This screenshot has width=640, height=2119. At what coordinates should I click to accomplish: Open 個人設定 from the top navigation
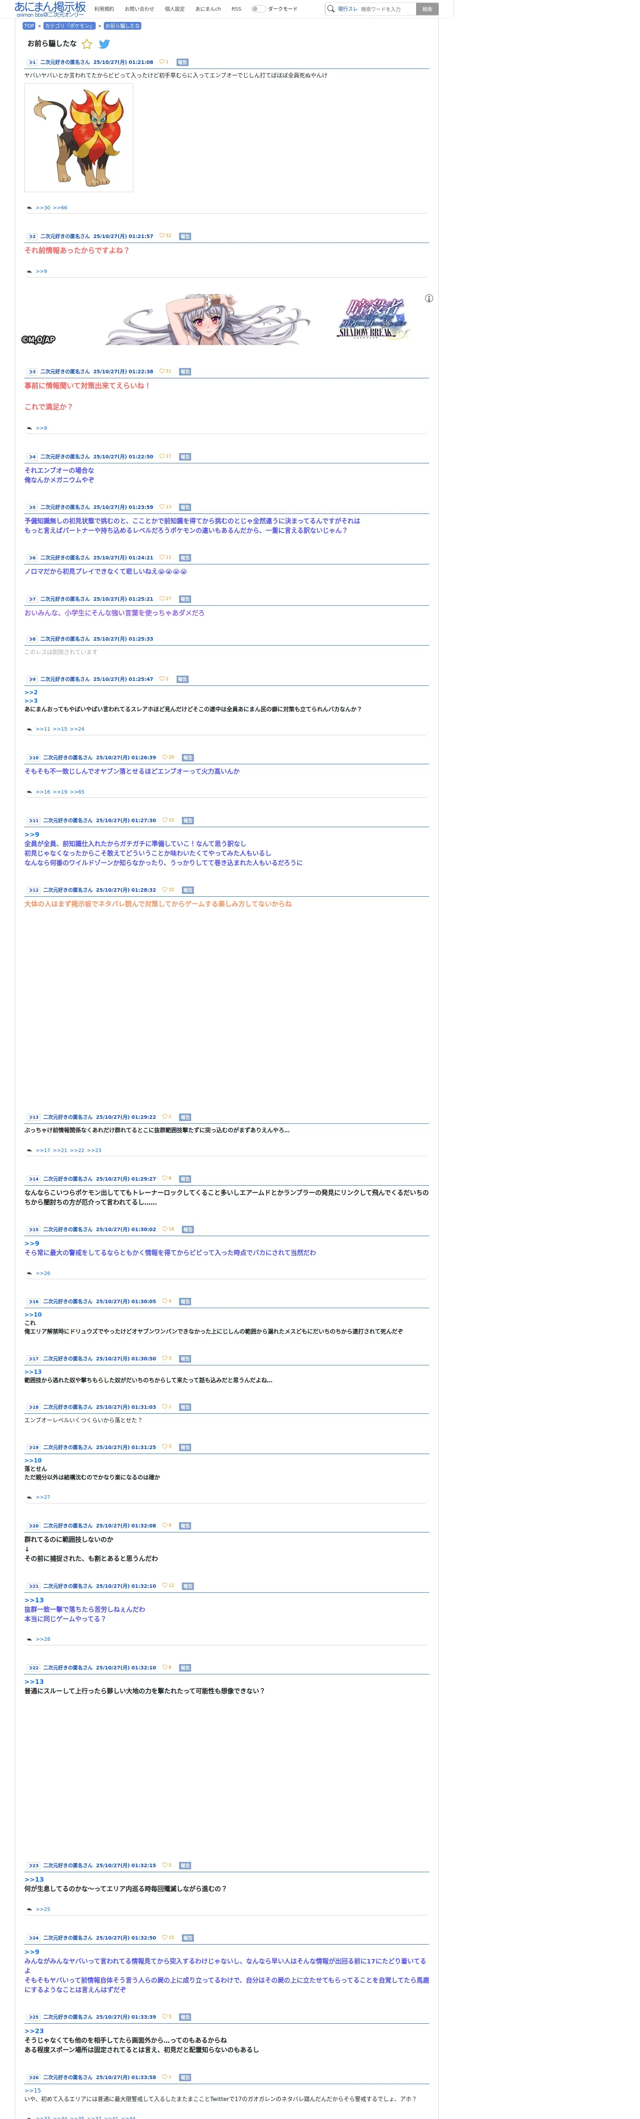pyautogui.click(x=174, y=9)
